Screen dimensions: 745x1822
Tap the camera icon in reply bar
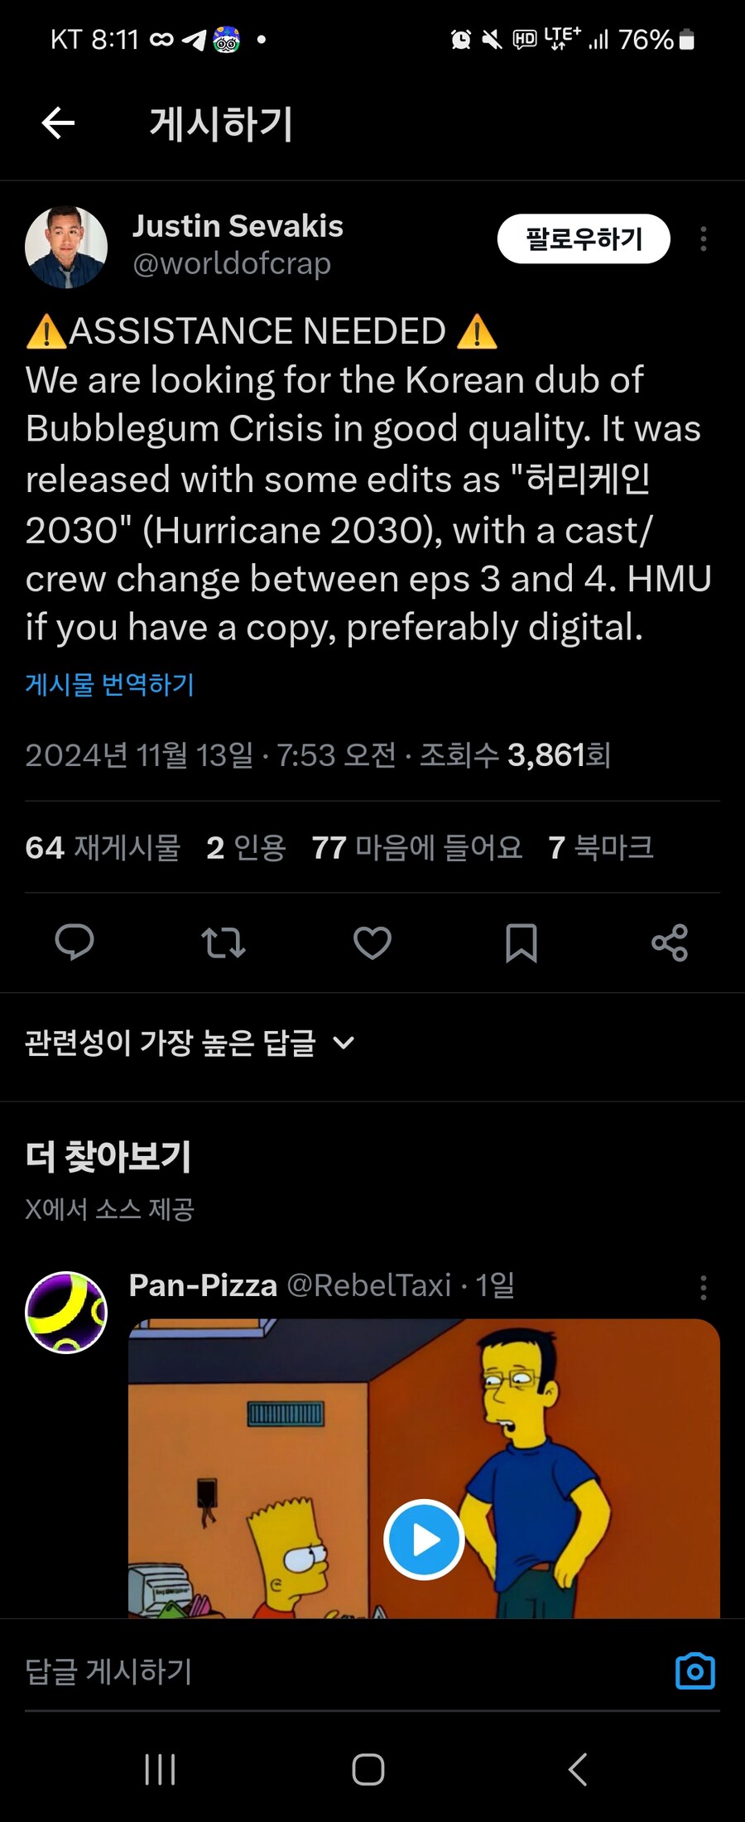[x=695, y=1670]
